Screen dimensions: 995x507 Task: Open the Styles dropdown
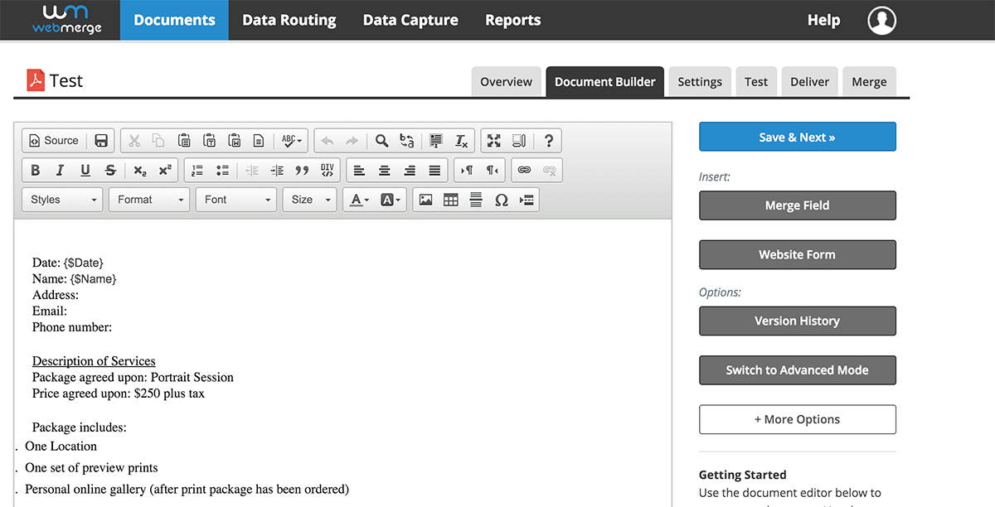pos(63,200)
